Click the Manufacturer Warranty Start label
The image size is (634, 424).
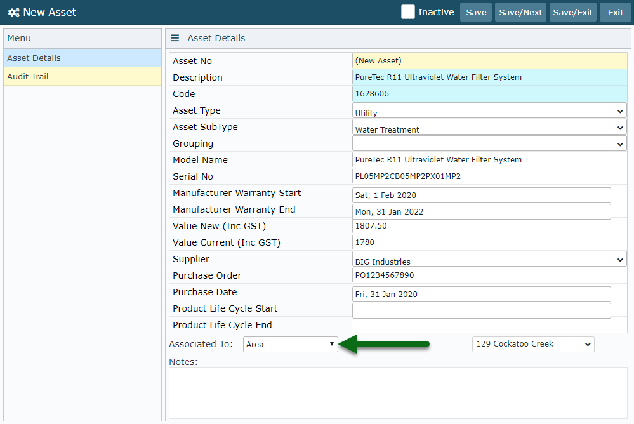click(237, 193)
